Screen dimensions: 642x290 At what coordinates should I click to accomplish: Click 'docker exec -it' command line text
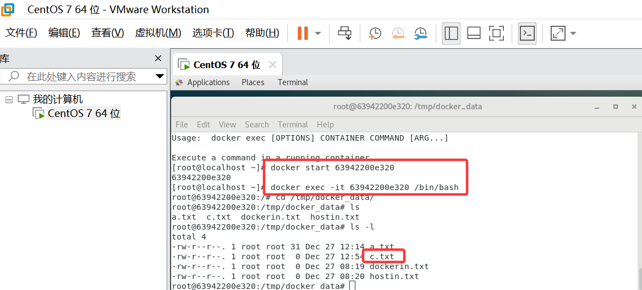(364, 187)
